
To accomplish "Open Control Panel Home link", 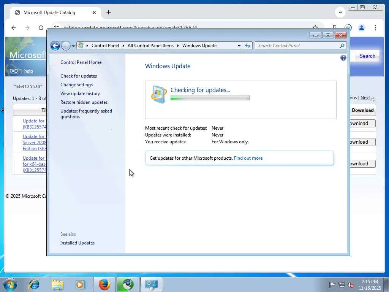I will click(81, 62).
